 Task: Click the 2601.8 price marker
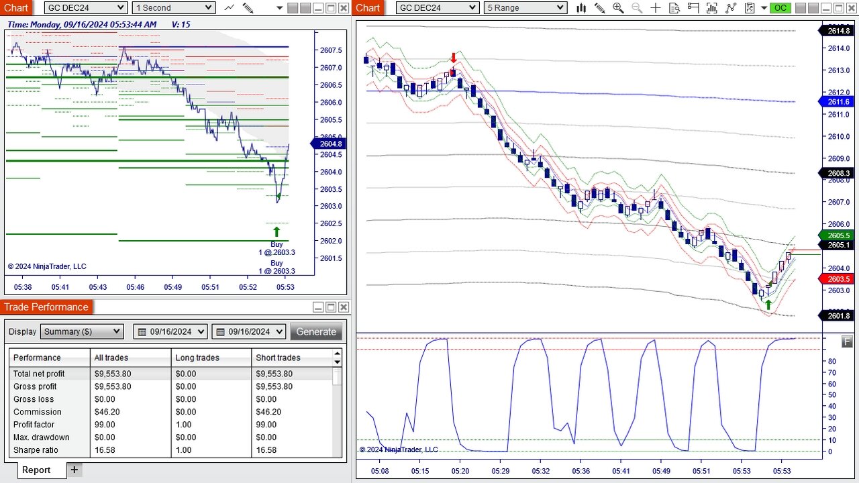836,316
